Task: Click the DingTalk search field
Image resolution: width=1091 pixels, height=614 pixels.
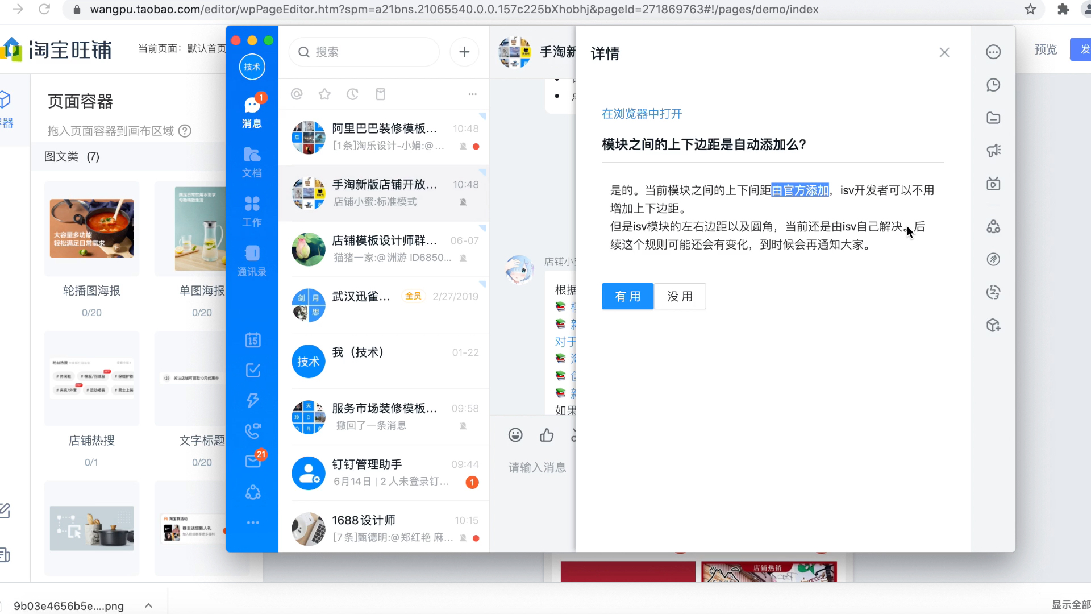Action: (364, 52)
